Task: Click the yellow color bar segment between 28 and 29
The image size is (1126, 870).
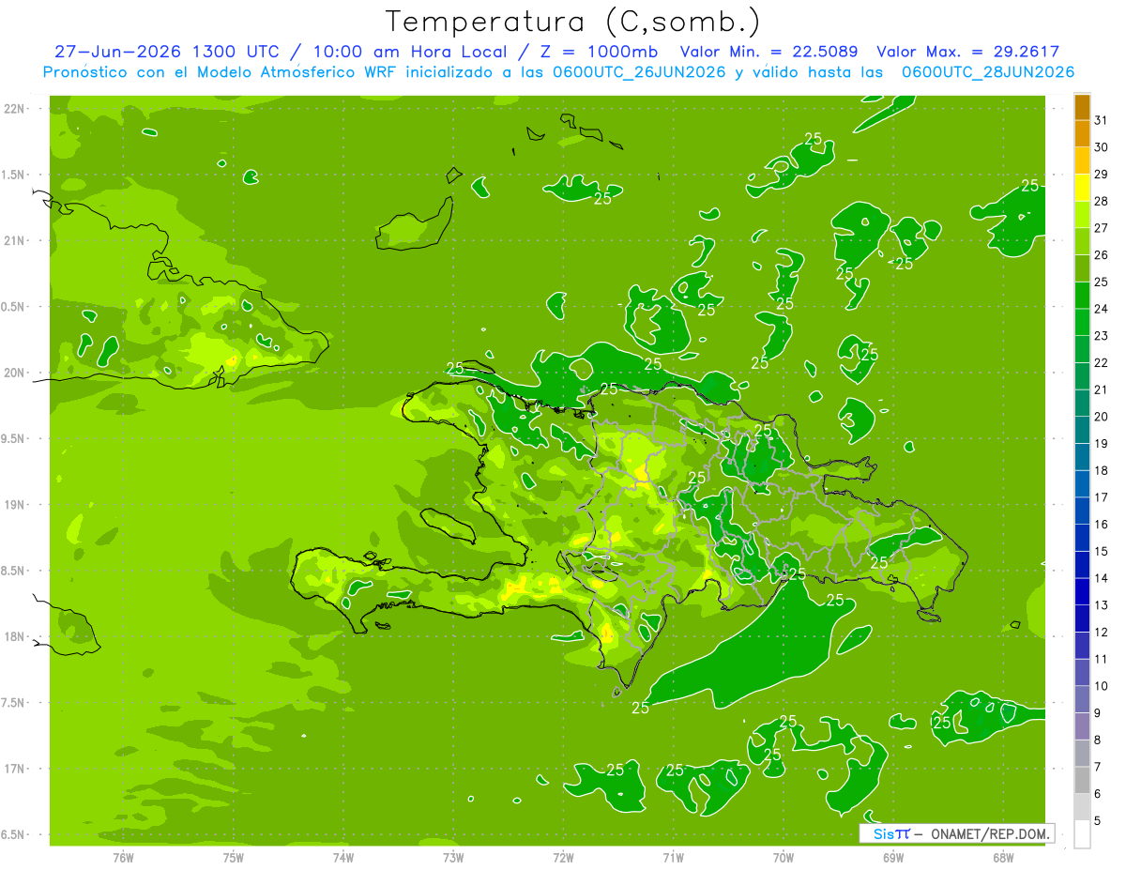Action: click(x=1082, y=188)
